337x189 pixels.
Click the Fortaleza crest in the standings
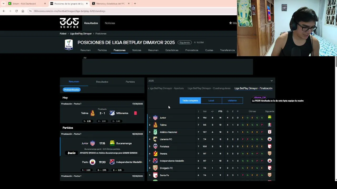point(155,146)
